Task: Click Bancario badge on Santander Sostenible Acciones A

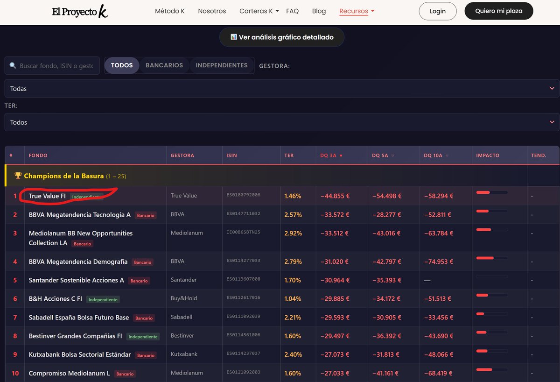Action: tap(139, 281)
